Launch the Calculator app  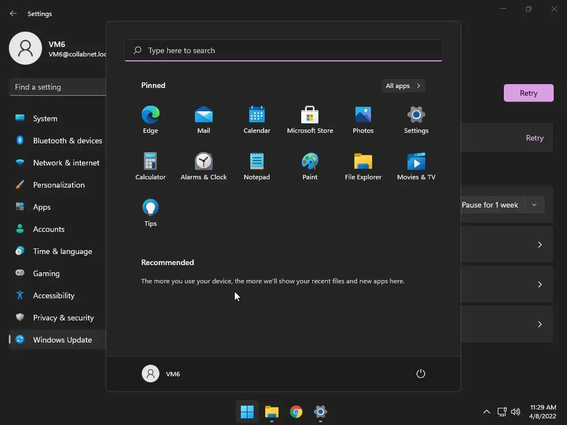151,166
